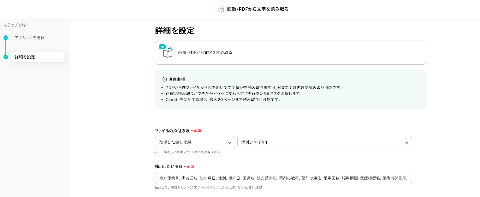Click the 注意事項 notice heading text
Viewport: 480px width, 197px height.
pos(177,79)
